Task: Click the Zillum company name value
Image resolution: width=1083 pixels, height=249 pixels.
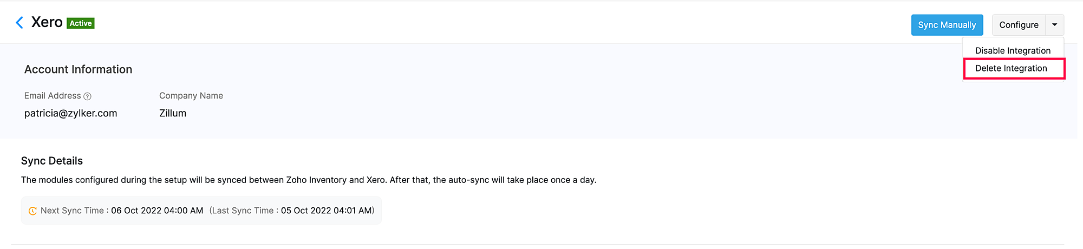Action: pos(173,113)
